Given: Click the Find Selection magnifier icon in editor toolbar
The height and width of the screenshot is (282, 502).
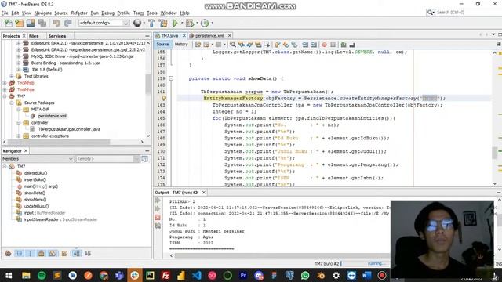Looking at the screenshot, I should pos(233,45).
